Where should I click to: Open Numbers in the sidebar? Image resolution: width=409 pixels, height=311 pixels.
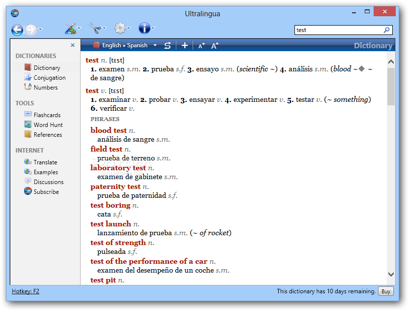tap(46, 88)
